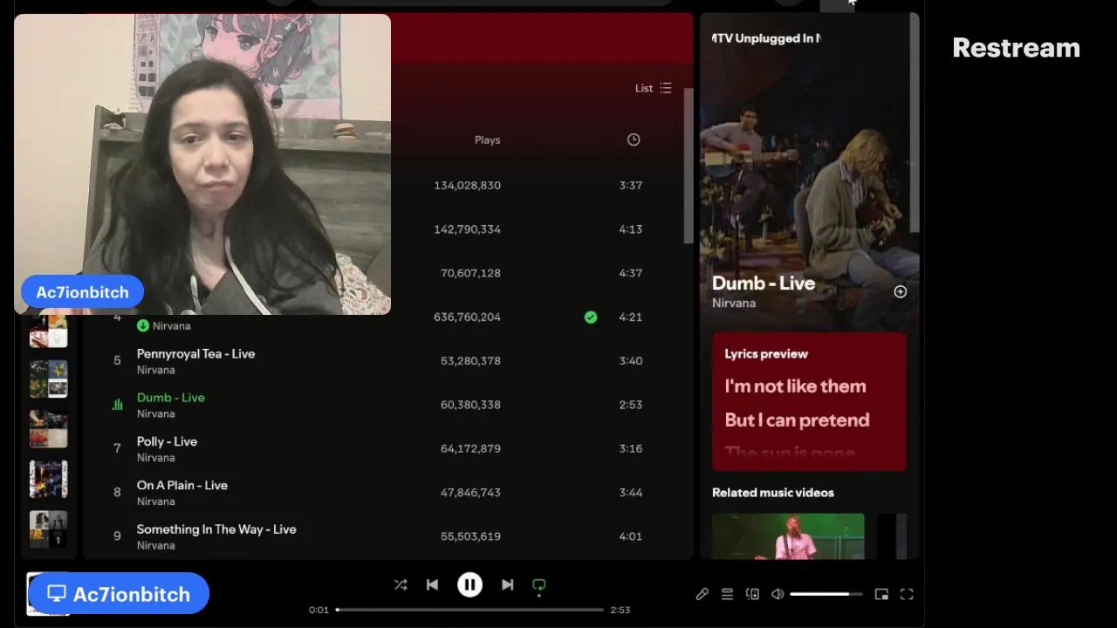Screen dimensions: 1117x628
Task: Open fifth sidebar album thumbnail
Action: (x=48, y=529)
